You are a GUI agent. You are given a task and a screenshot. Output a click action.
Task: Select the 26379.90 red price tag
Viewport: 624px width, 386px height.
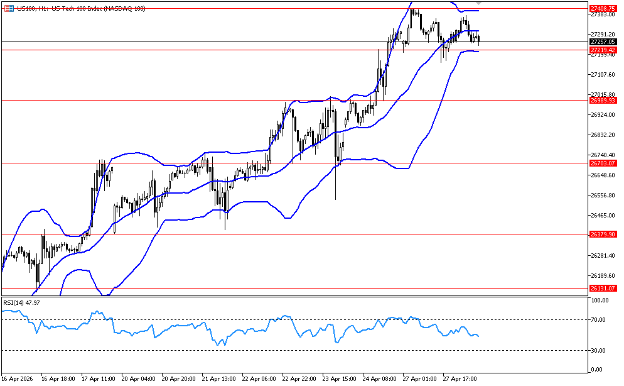(603, 234)
